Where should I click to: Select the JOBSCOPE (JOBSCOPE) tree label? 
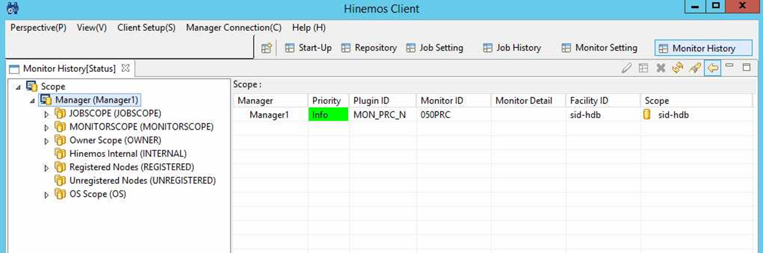[115, 114]
